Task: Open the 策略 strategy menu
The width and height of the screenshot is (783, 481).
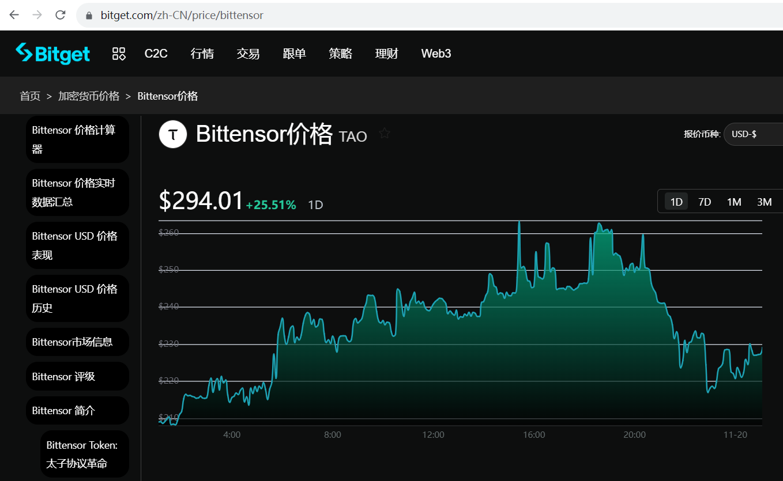Action: (x=341, y=54)
